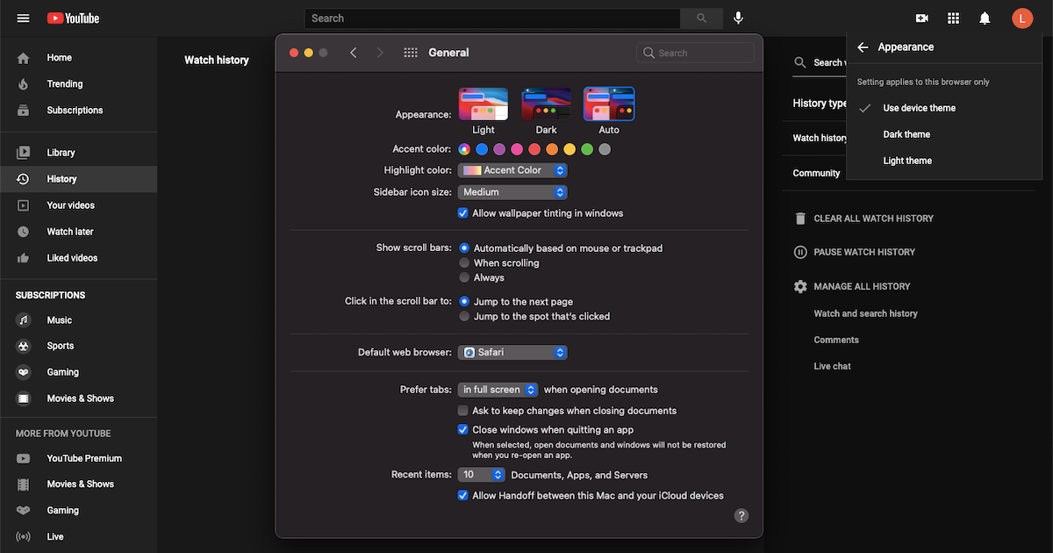
Task: Open the YouTube hamburger menu
Action: (x=23, y=18)
